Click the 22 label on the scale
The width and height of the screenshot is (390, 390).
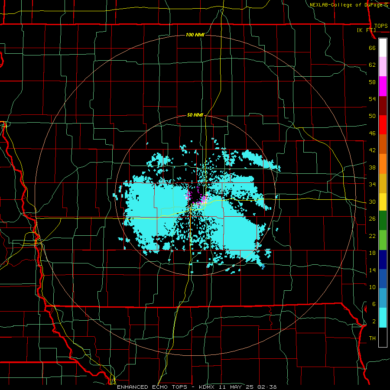click(372, 236)
